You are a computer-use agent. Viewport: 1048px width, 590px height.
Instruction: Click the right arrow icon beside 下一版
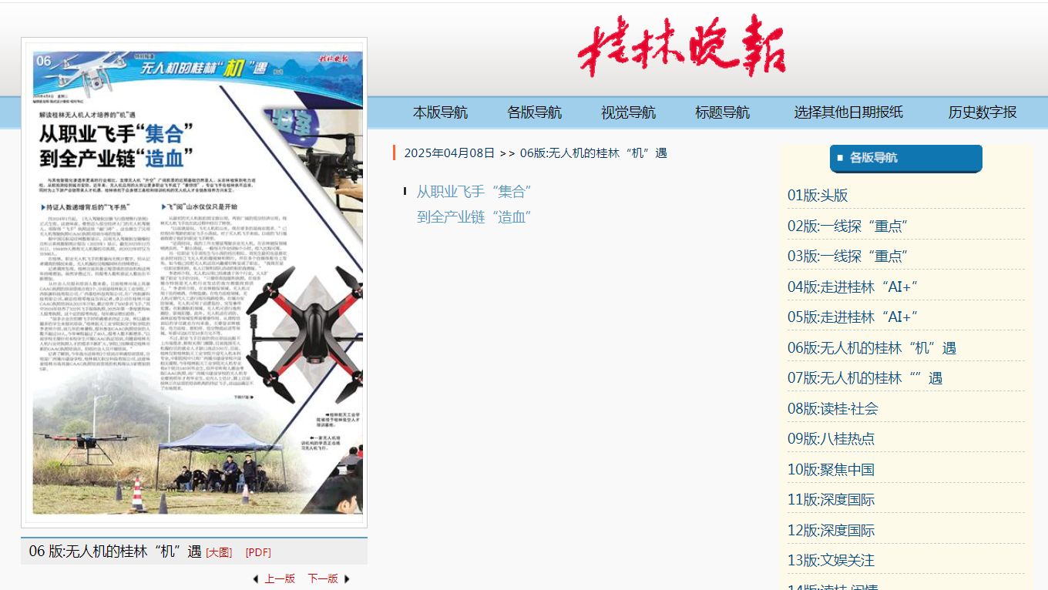pos(347,578)
